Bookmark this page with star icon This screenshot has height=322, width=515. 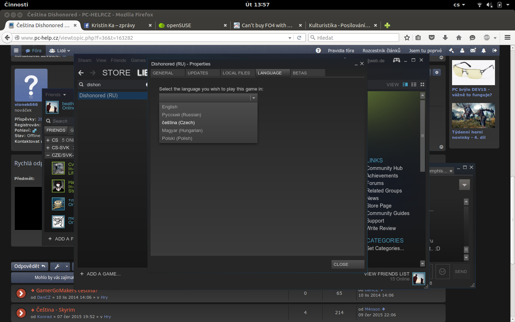click(407, 38)
